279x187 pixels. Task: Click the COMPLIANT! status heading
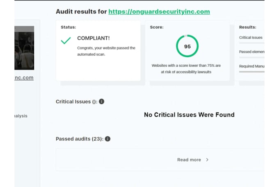click(94, 38)
